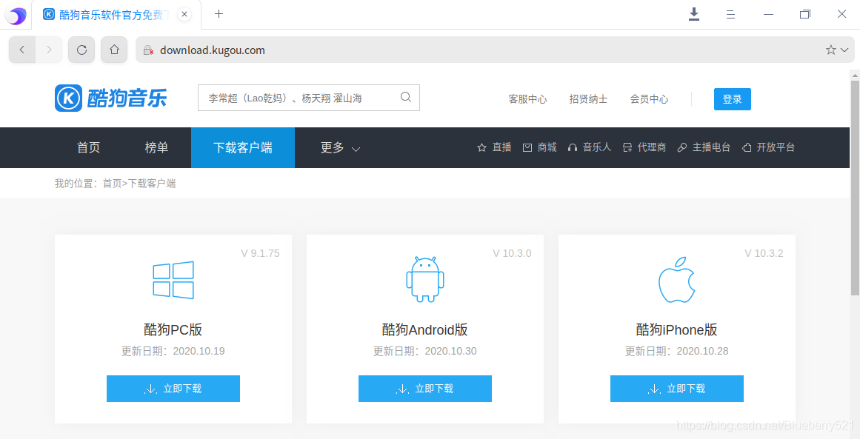
Task: Click the Android robot icon
Action: 425,279
